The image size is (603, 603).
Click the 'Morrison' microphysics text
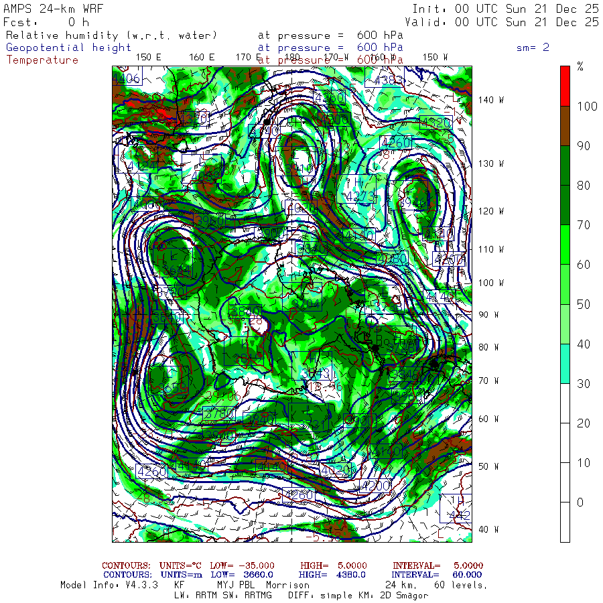pos(287,586)
